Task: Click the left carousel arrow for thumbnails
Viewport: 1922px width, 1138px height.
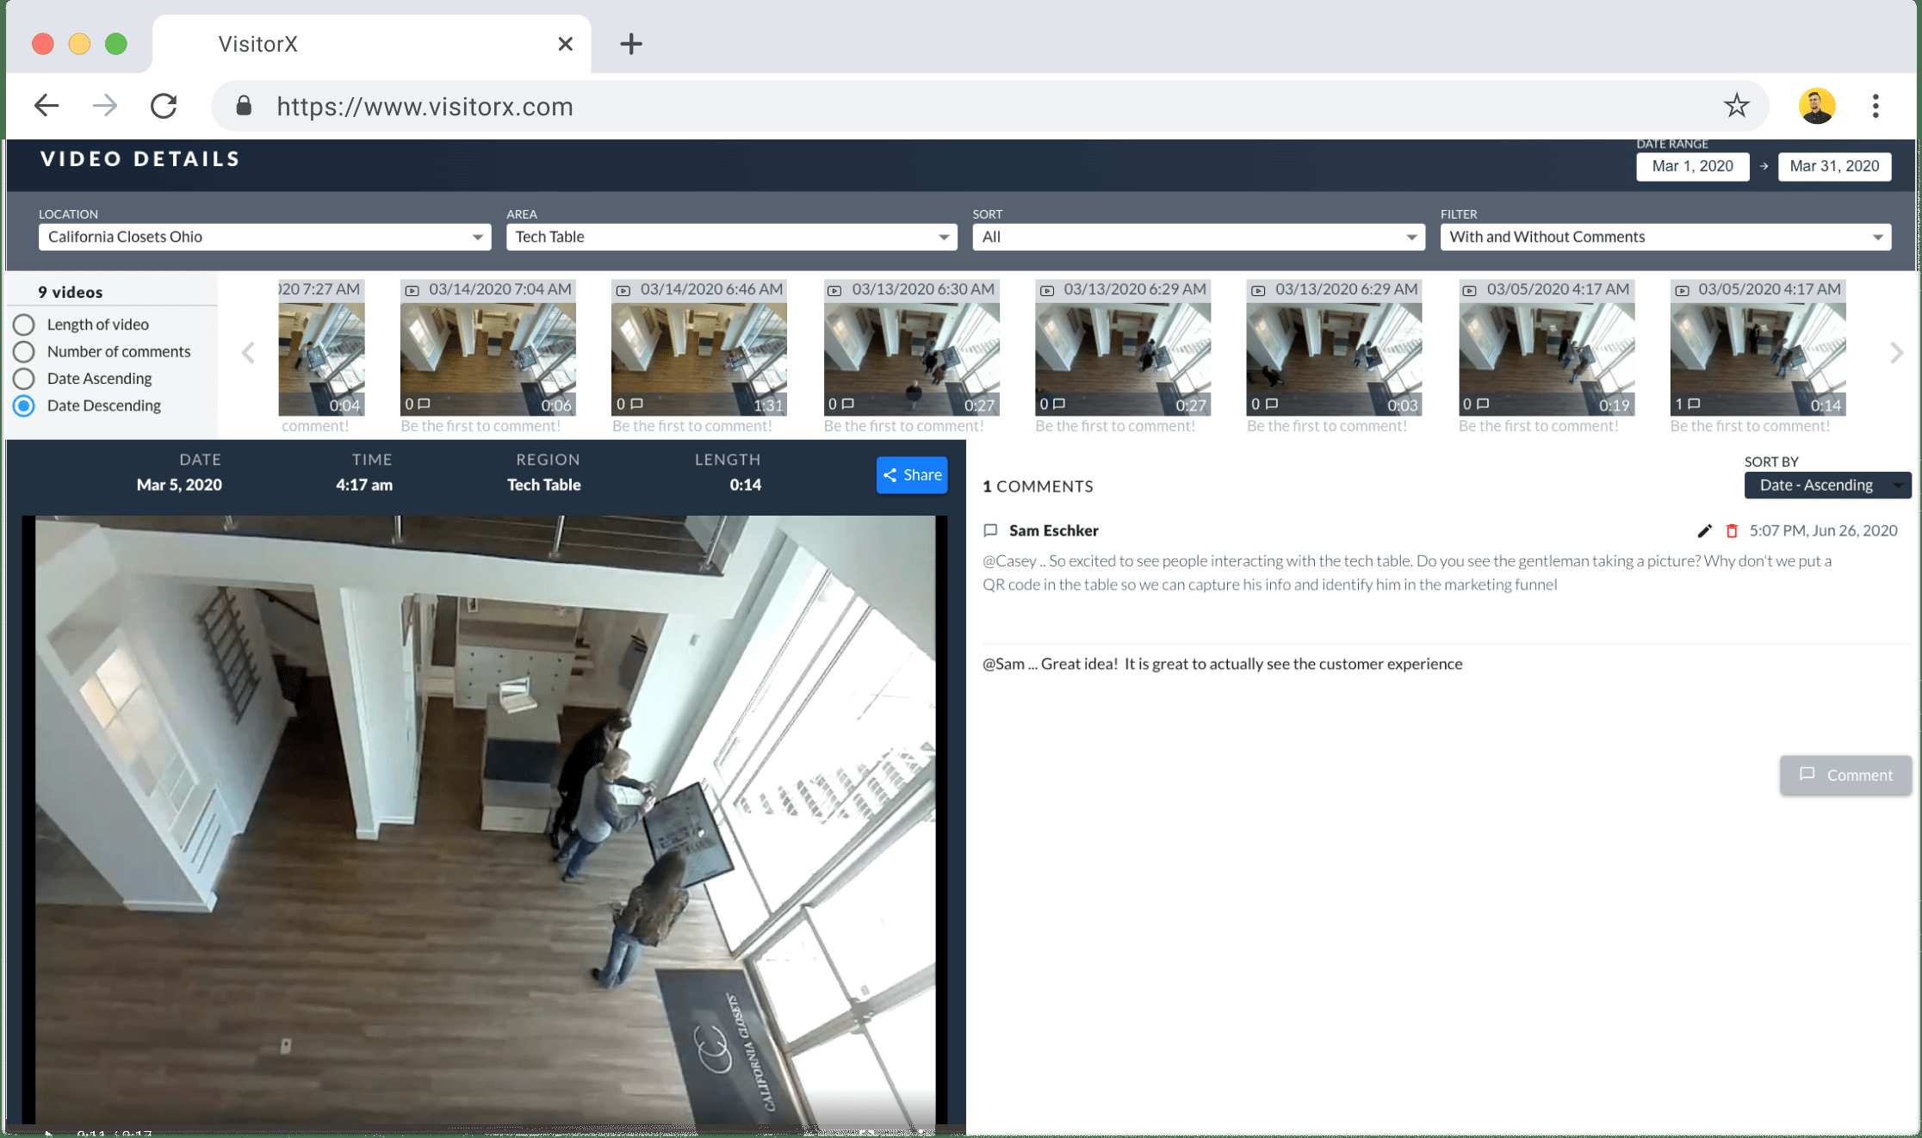Action: (x=248, y=353)
